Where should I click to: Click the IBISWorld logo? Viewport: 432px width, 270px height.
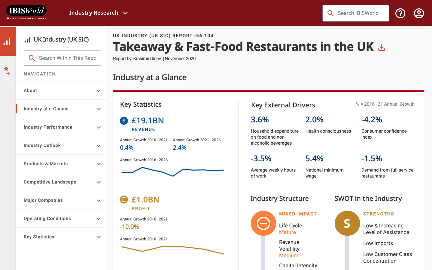coord(26,13)
